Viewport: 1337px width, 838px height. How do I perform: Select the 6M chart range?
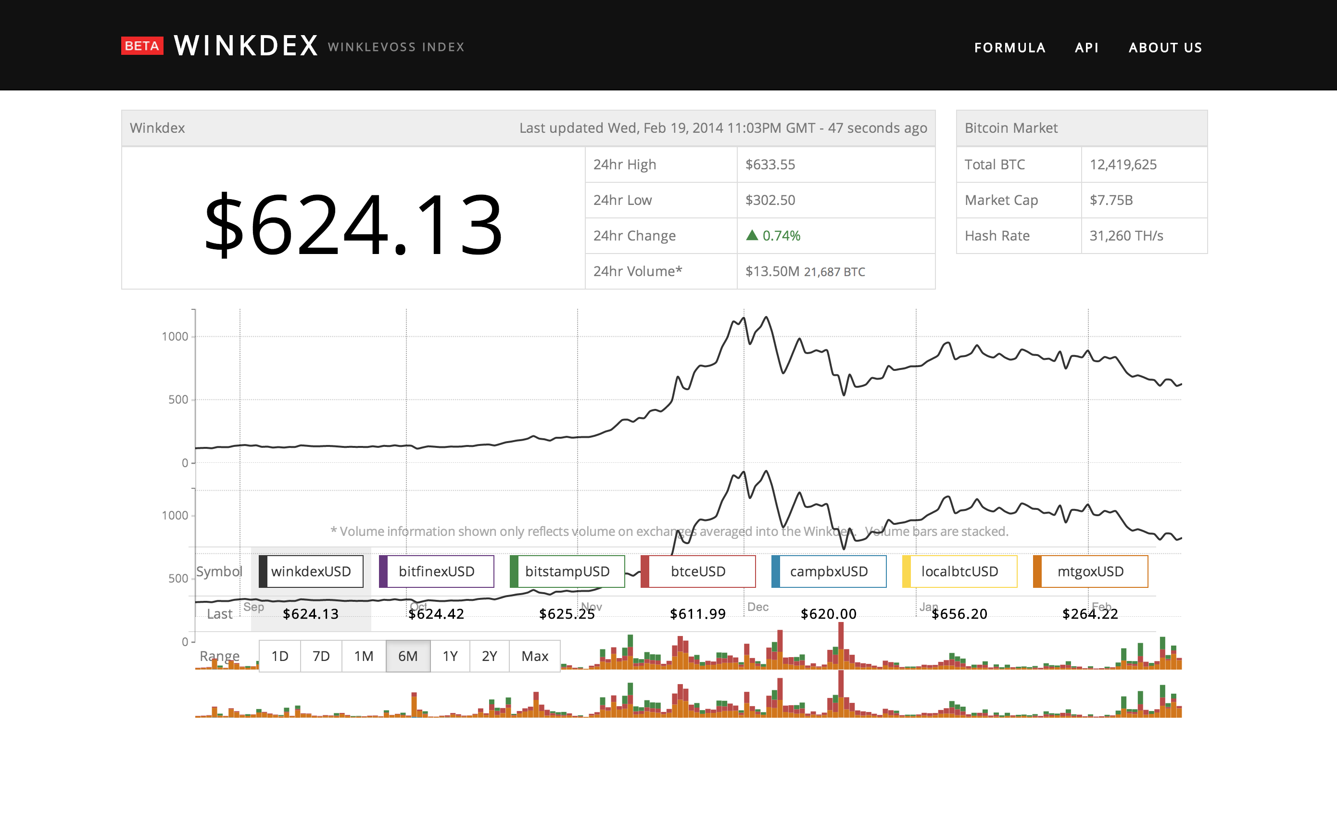(408, 656)
